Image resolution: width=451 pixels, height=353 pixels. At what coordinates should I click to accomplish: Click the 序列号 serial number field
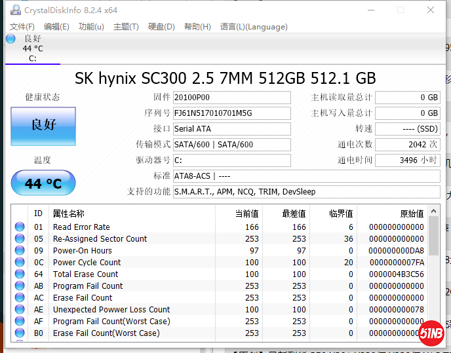[231, 113]
